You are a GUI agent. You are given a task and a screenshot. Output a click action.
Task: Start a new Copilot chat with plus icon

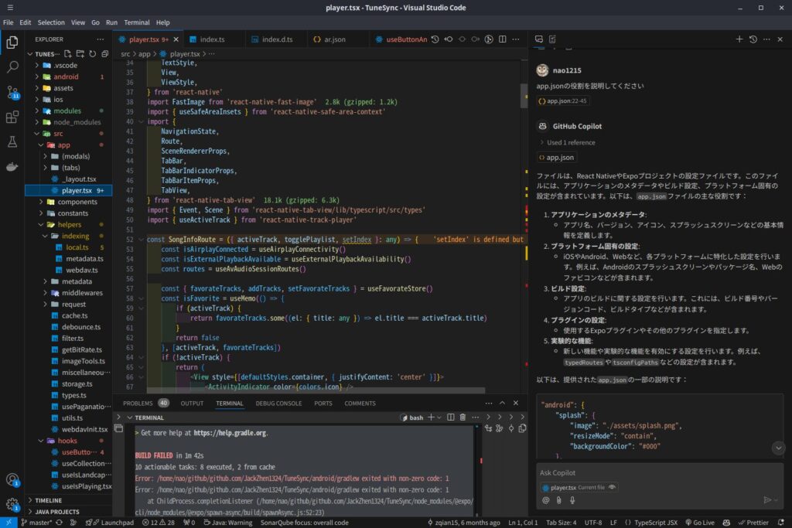pos(739,39)
